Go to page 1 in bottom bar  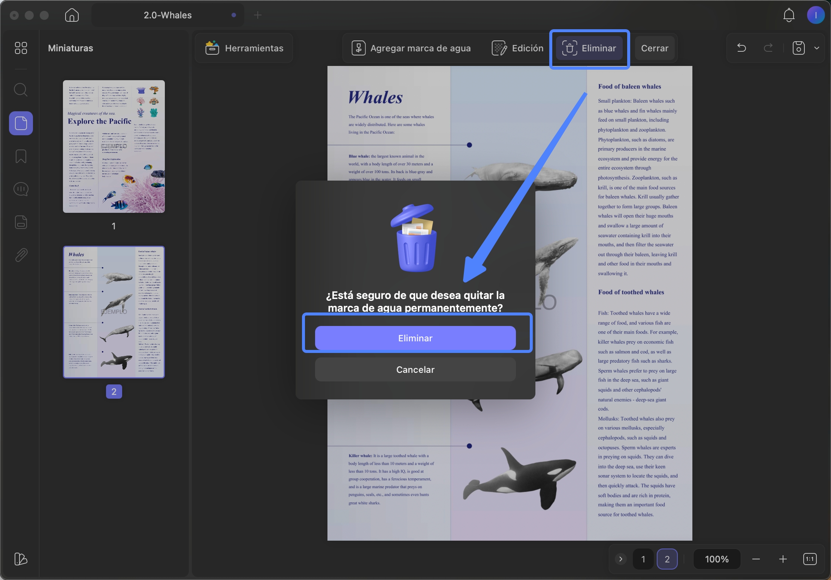[x=643, y=559]
